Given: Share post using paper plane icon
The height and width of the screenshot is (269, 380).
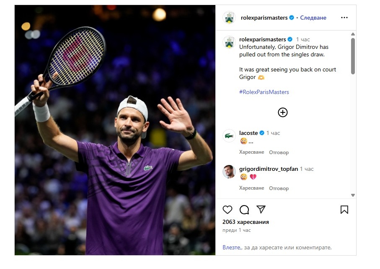Looking at the screenshot, I should [x=261, y=209].
